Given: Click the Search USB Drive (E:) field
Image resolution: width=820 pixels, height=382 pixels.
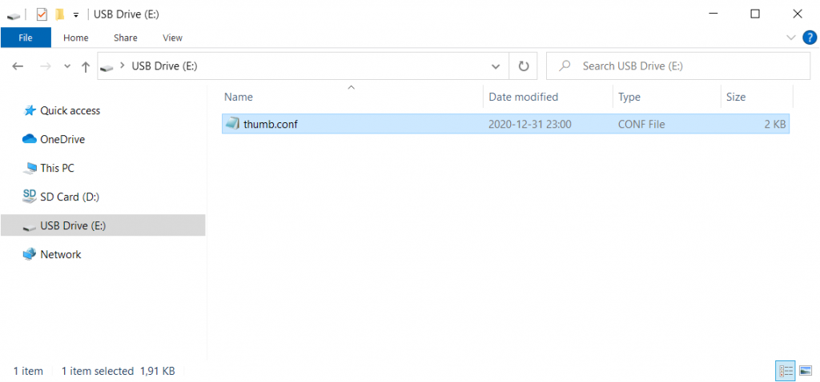Looking at the screenshot, I should click(677, 66).
